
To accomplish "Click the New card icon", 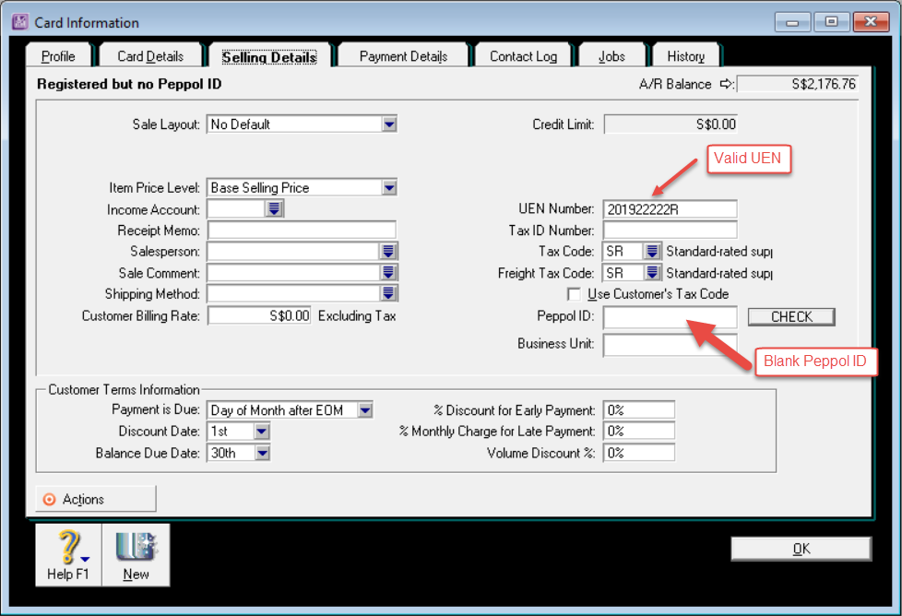I will (136, 548).
